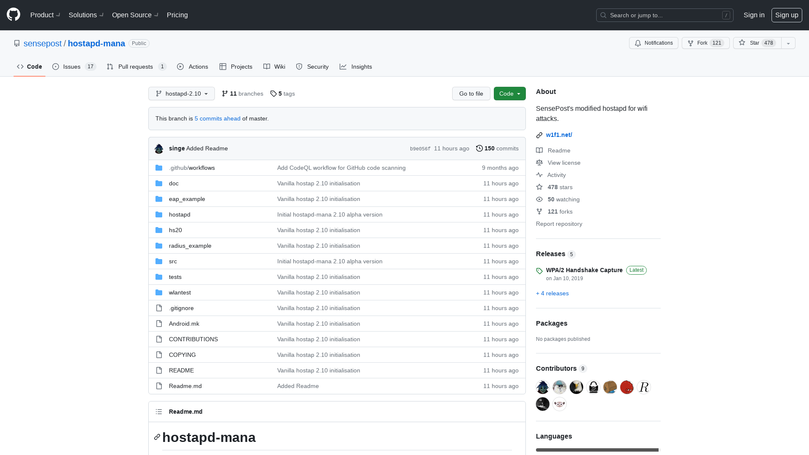This screenshot has width=809, height=455.
Task: Click the GitHub logo icon
Action: pos(13,15)
